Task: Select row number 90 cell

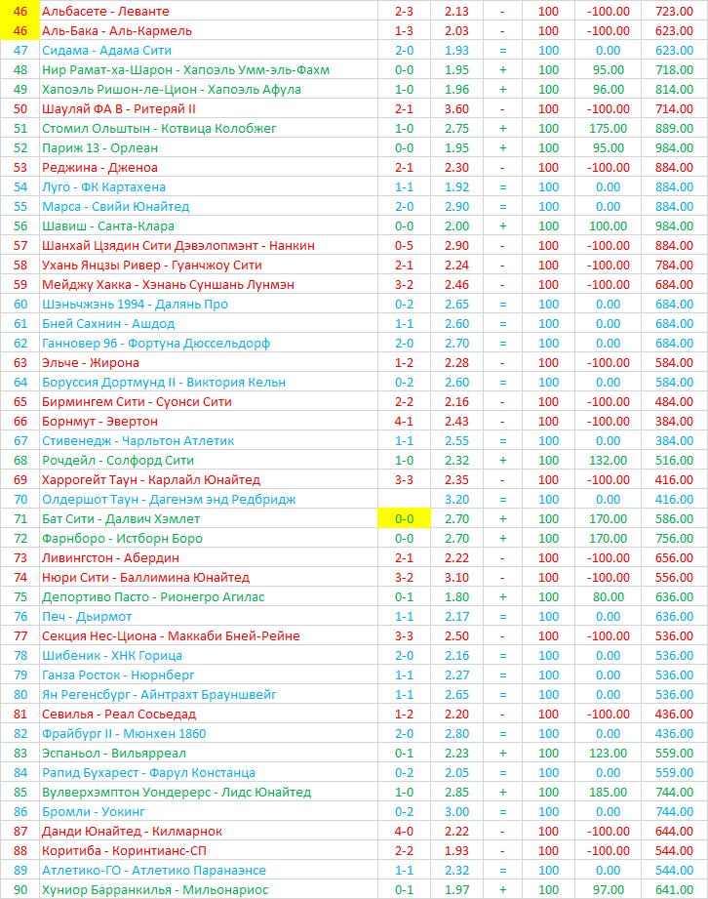Action: click(20, 889)
